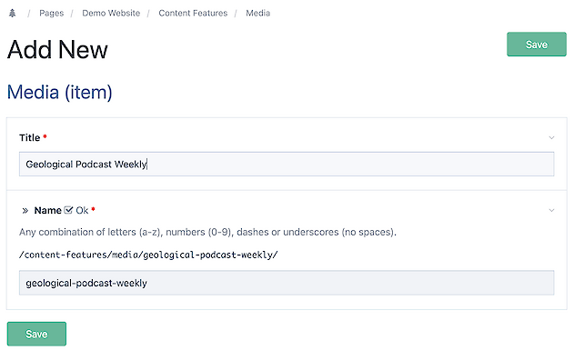The image size is (574, 360).
Task: Click the tree home icon in breadcrumbs
Action: point(13,13)
